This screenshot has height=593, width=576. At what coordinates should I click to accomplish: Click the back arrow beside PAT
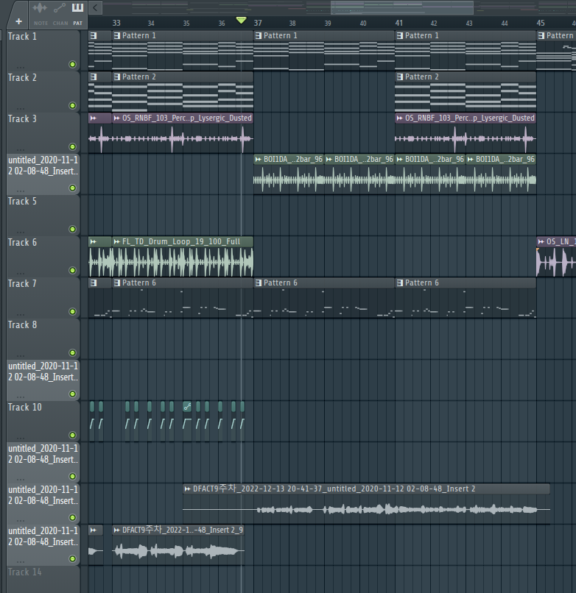point(96,7)
